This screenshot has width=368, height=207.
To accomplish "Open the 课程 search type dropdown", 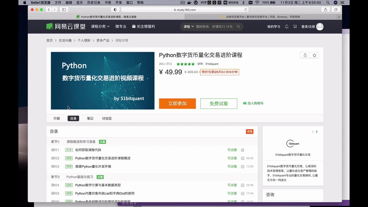I will point(189,26).
